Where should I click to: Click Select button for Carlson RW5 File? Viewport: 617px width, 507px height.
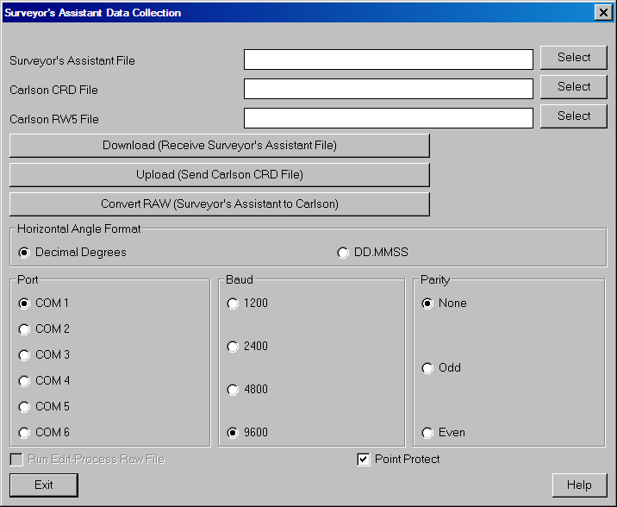click(x=574, y=116)
